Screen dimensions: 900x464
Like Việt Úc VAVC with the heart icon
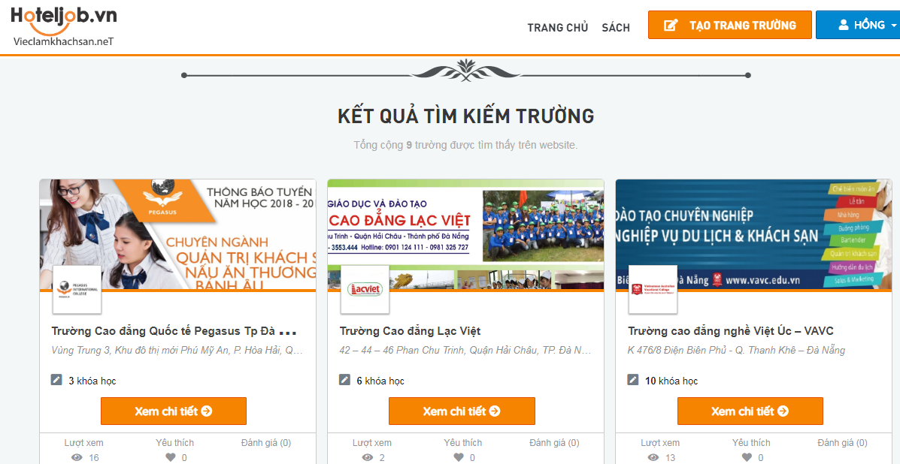[x=747, y=457]
